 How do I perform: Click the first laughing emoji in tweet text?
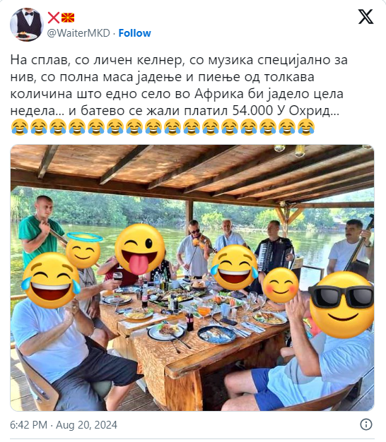[20, 127]
